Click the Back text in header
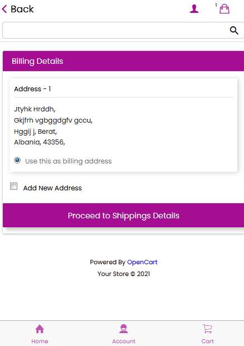Viewport: 244px width, 346px height. 22,9
